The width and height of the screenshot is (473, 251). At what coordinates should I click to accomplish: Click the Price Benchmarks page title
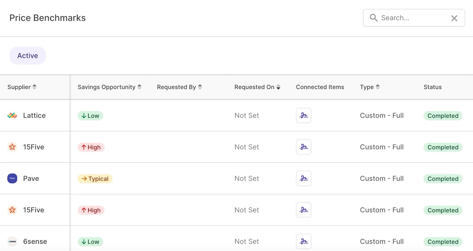pyautogui.click(x=48, y=18)
